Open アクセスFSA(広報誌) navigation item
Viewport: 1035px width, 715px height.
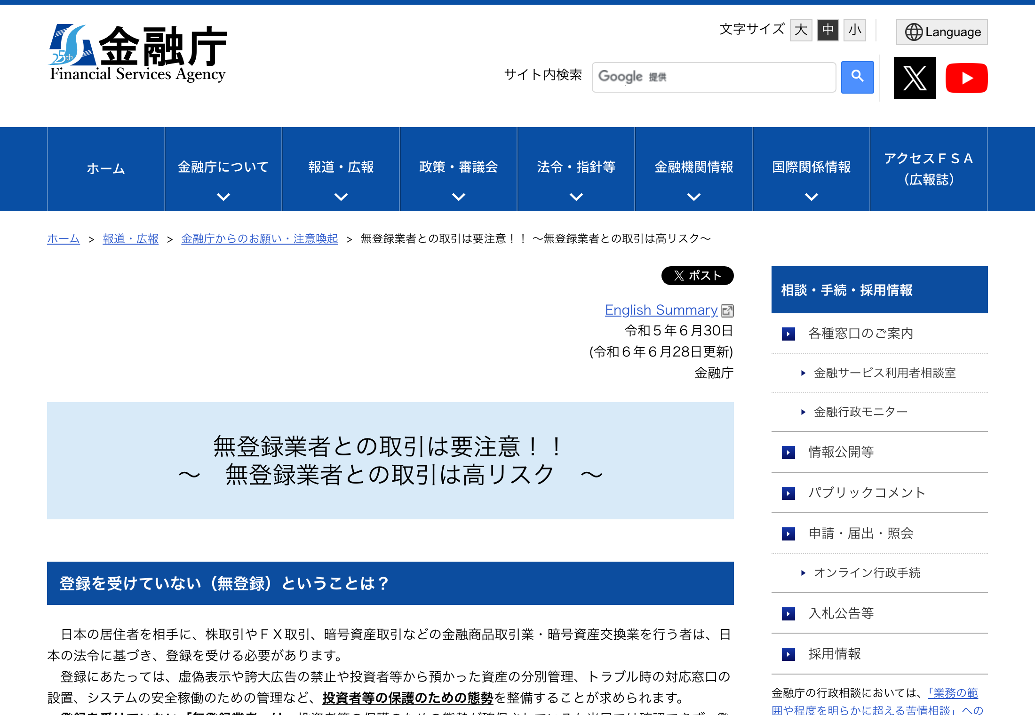coord(929,169)
